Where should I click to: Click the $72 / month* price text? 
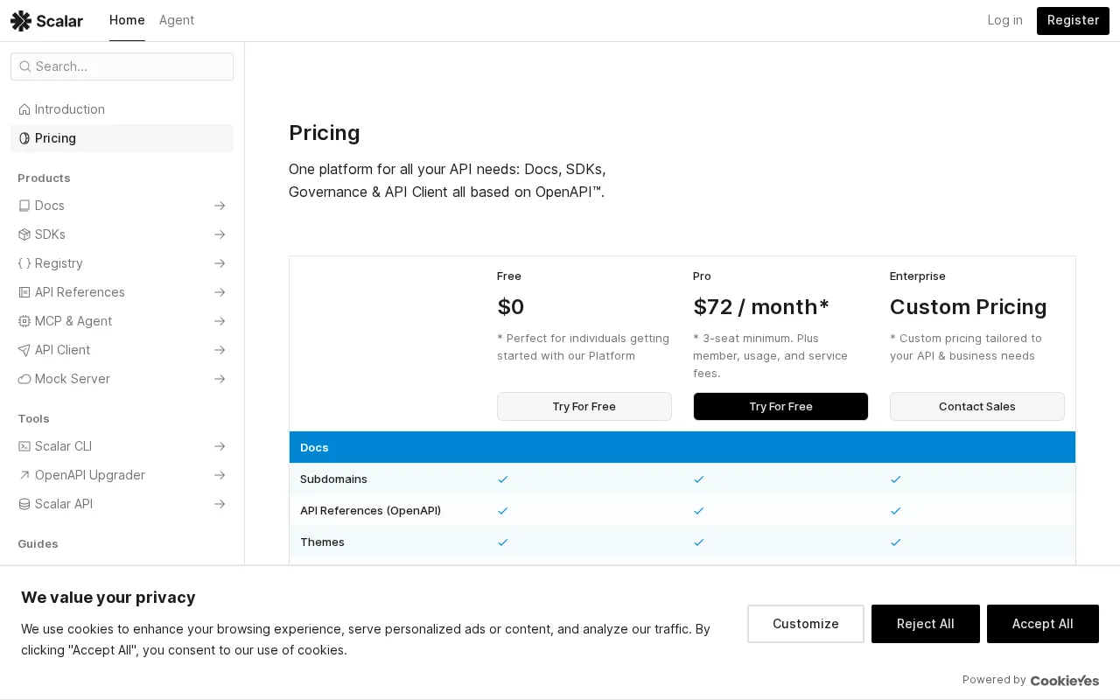click(761, 307)
